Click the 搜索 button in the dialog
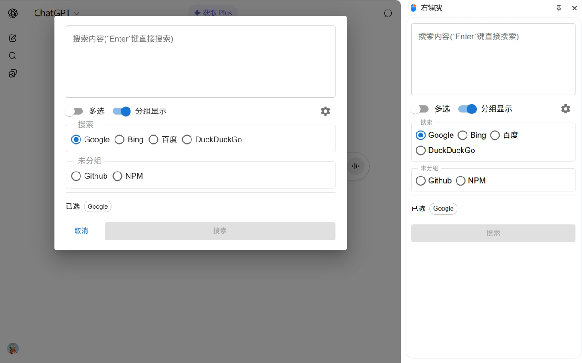The height and width of the screenshot is (363, 582). point(220,231)
